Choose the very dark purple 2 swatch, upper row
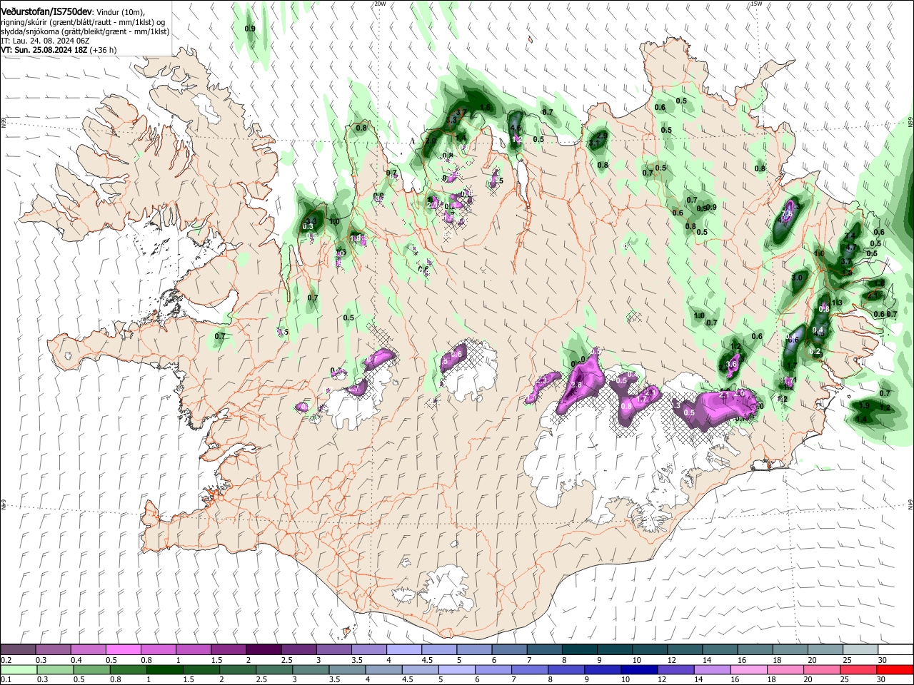The height and width of the screenshot is (685, 914). tap(263, 649)
